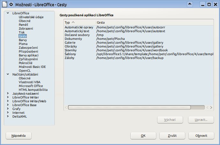Click the Obnovit button

[x=201, y=136]
